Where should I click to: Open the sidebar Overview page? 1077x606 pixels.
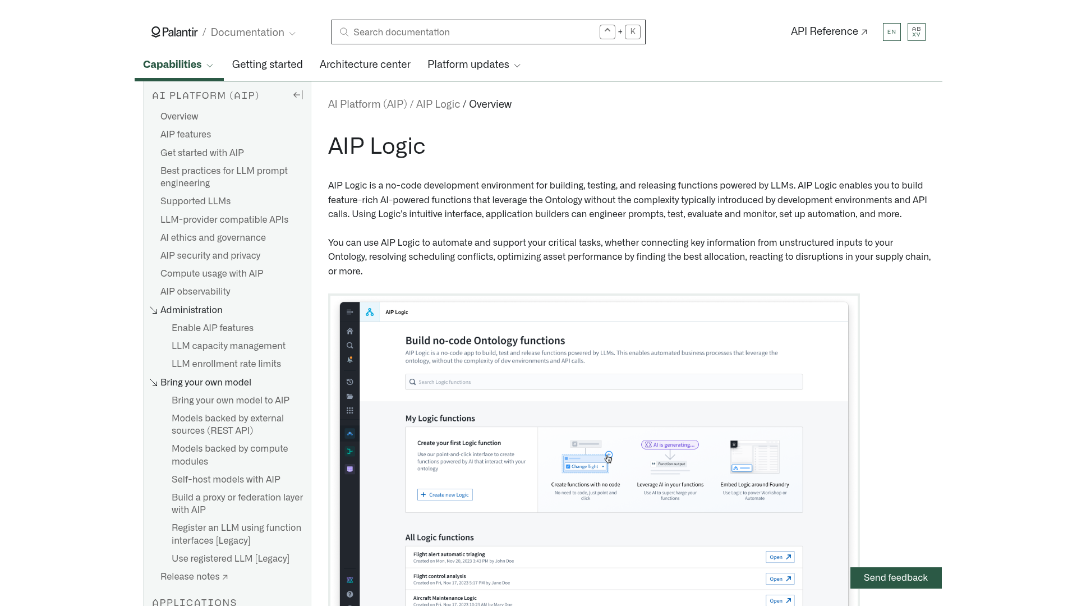tap(179, 116)
